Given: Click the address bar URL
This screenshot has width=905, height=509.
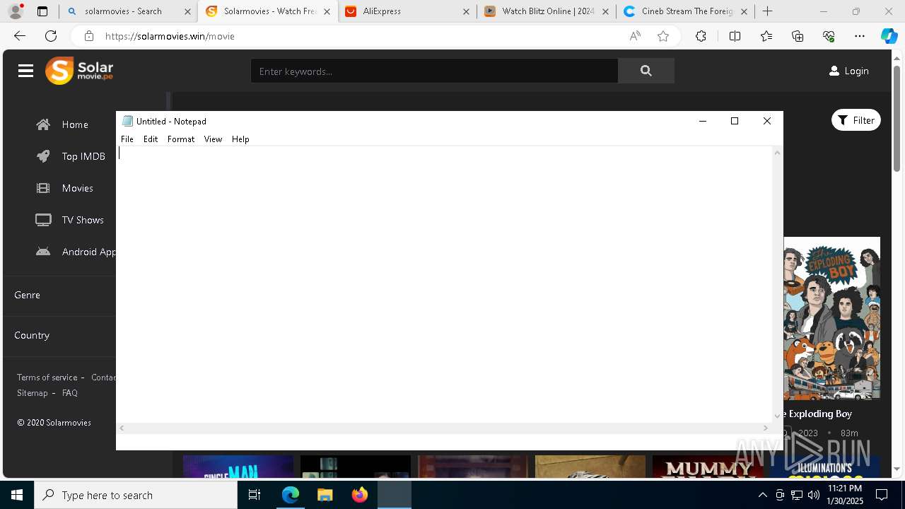Looking at the screenshot, I should pos(170,36).
